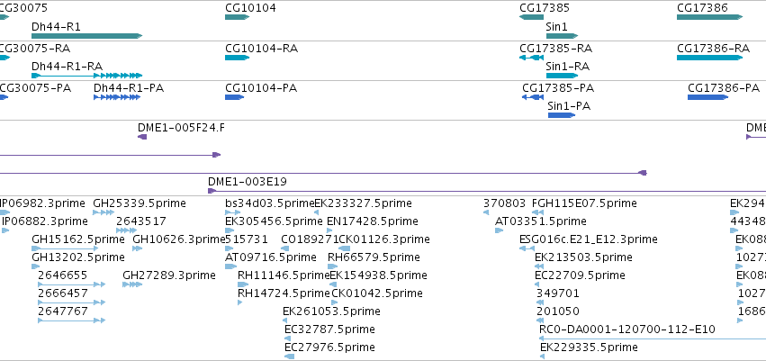Open the CG17385 gene label

click(545, 8)
